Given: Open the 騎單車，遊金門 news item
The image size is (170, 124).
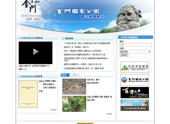Looking at the screenshot, I should tap(77, 47).
